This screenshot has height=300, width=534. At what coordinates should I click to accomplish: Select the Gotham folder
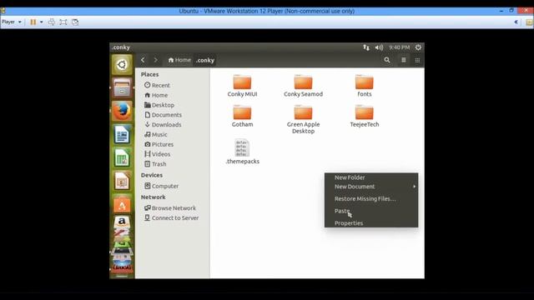click(x=242, y=116)
